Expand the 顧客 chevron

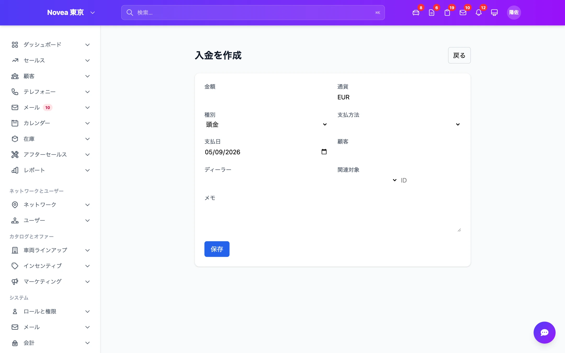pyautogui.click(x=88, y=76)
